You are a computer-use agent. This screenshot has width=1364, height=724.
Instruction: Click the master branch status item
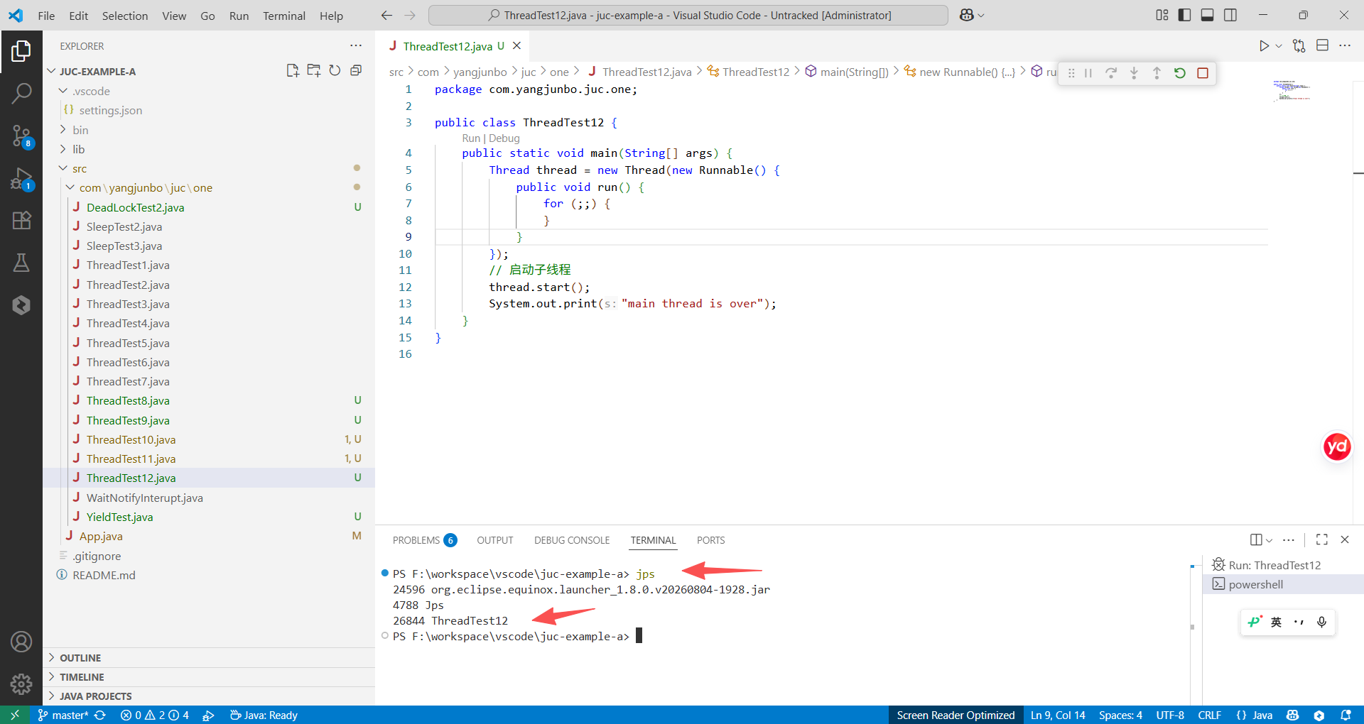(63, 715)
